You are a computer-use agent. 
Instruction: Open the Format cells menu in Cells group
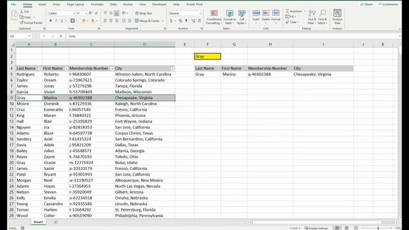tap(275, 17)
